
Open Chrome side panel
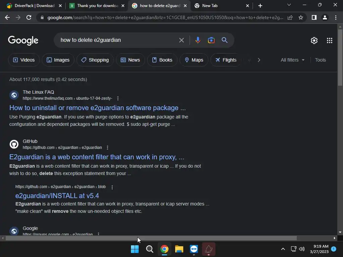coord(314,17)
